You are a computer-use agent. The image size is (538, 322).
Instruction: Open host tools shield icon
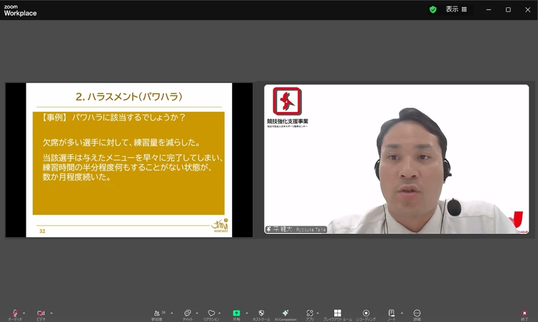click(261, 313)
